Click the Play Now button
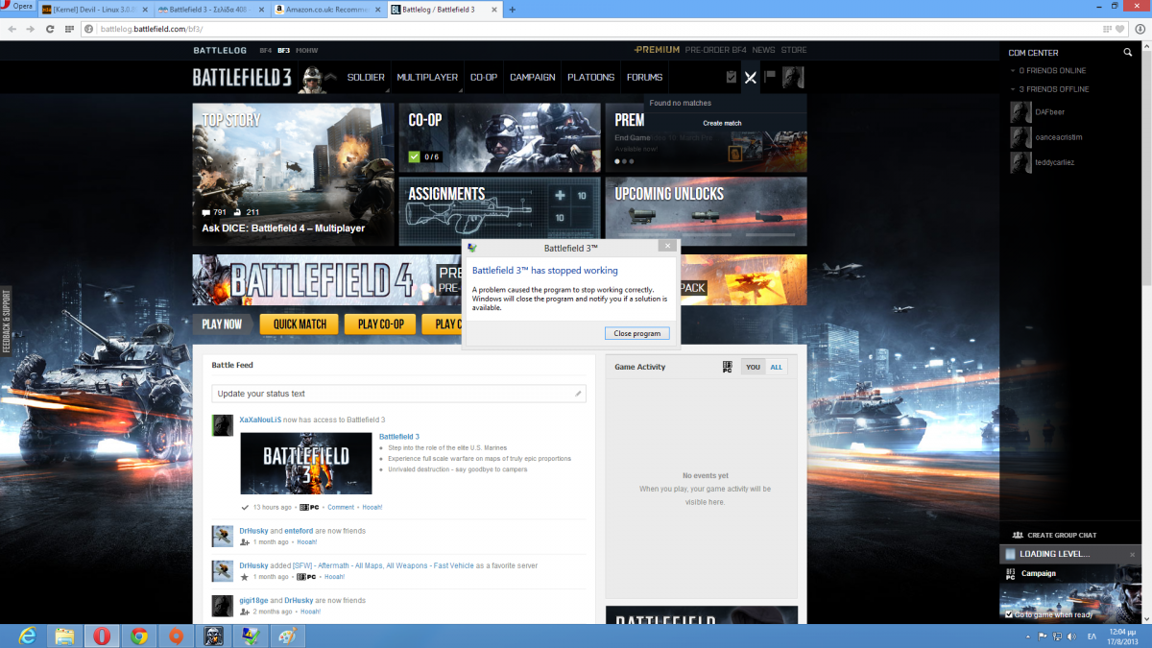This screenshot has height=648, width=1152. click(x=223, y=324)
